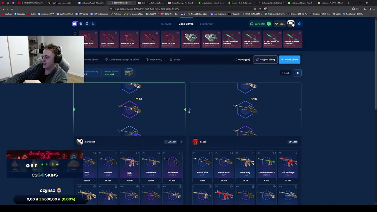Image resolution: width=377 pixels, height=212 pixels.
Task: Open the Decimator M4A1-S skin card
Action: click(x=172, y=167)
